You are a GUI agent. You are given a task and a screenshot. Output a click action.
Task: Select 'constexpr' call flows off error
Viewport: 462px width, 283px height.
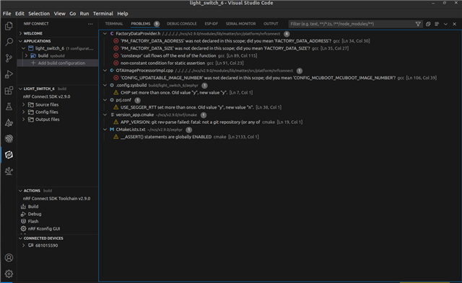(279, 55)
